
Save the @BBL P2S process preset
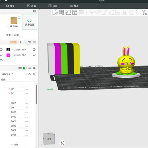(x=30, y=74)
